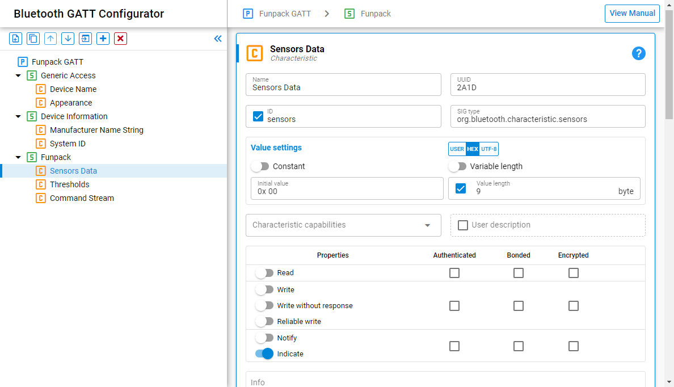Viewport: 674px width, 387px height.
Task: Open the Characteristic capabilities dropdown
Action: point(343,225)
